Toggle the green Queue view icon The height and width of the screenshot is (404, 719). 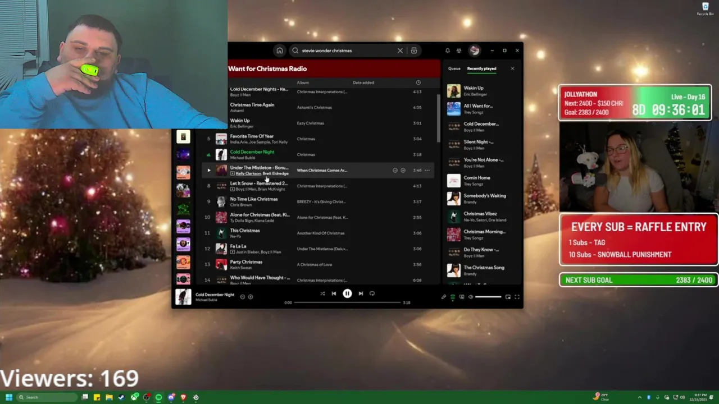click(x=453, y=297)
